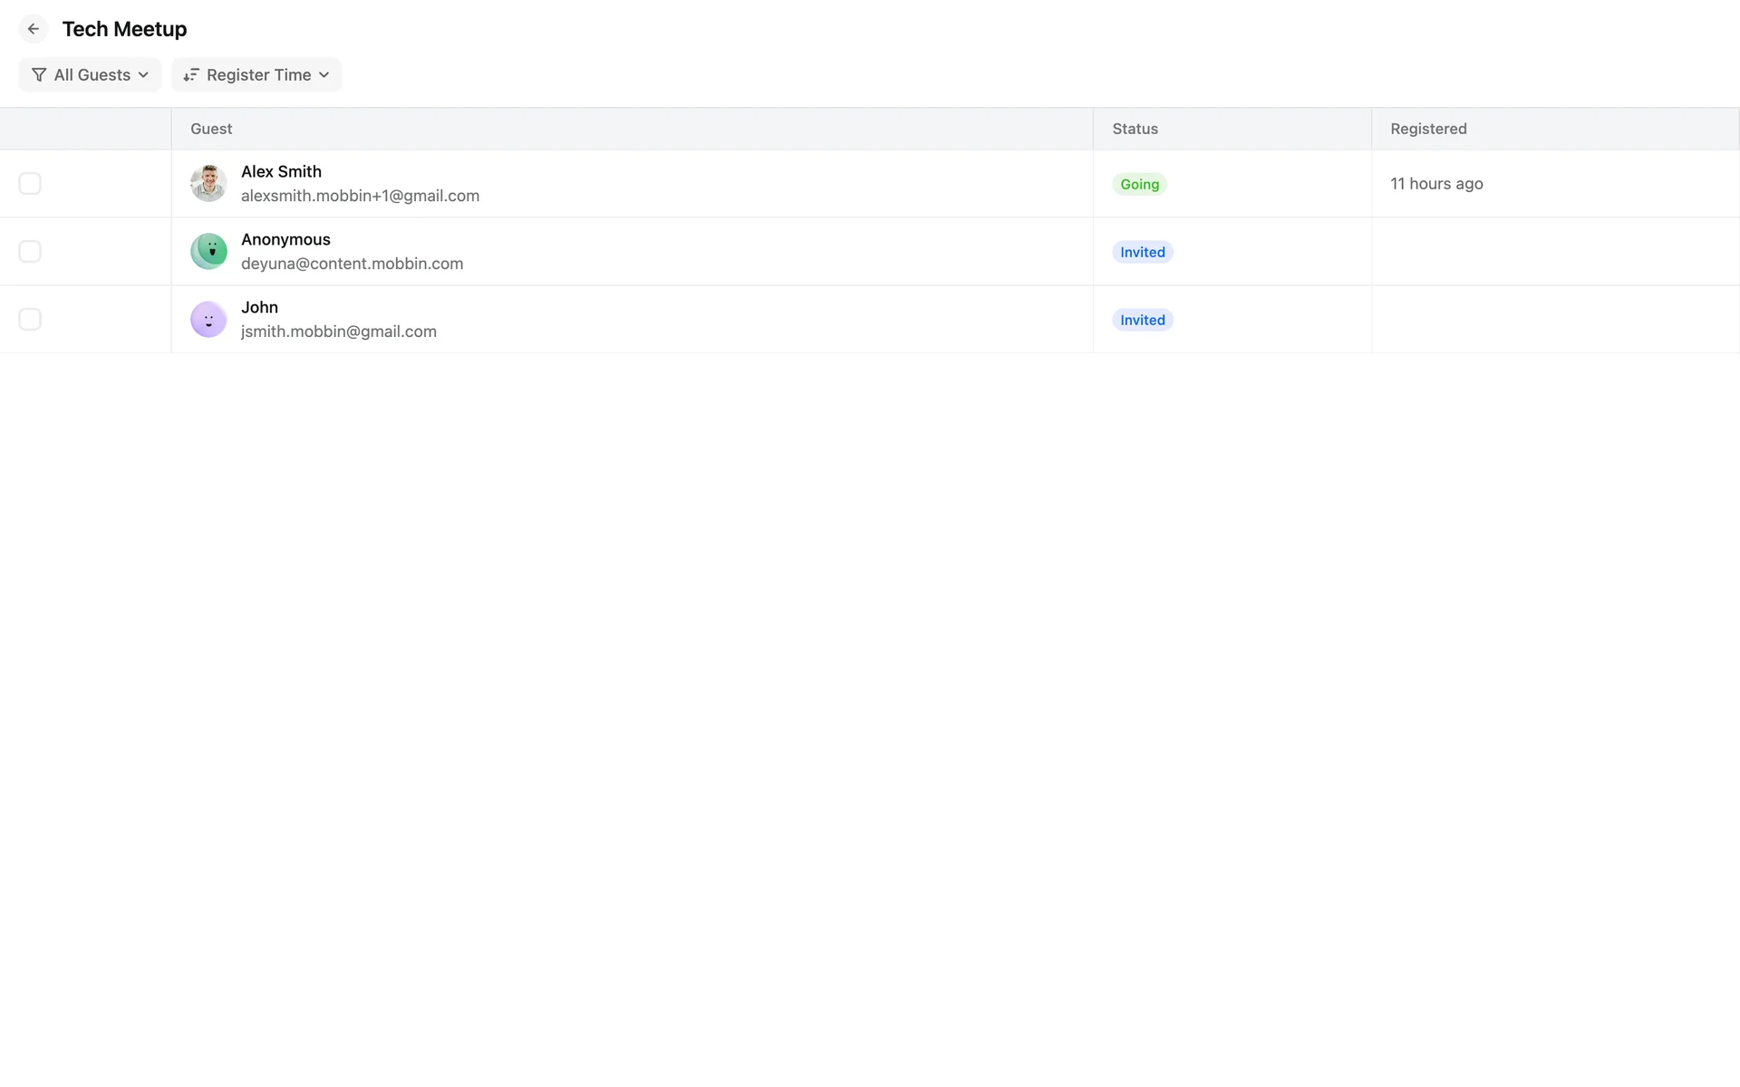Screen dimensions: 1740x1087
Task: Click John's email jsmith.mobbin@gmail.com
Action: click(339, 332)
